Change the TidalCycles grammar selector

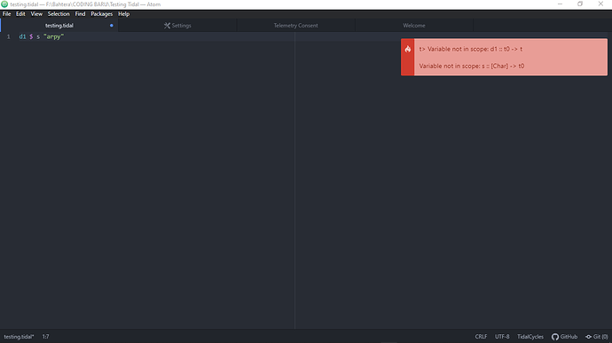click(x=530, y=337)
